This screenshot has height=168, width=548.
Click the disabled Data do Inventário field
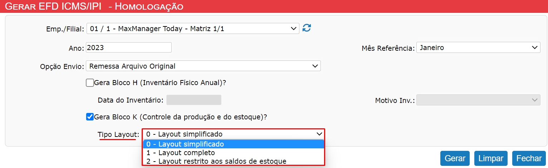pos(194,100)
